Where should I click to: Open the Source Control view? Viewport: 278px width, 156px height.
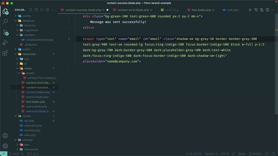pyautogui.click(x=5, y=32)
